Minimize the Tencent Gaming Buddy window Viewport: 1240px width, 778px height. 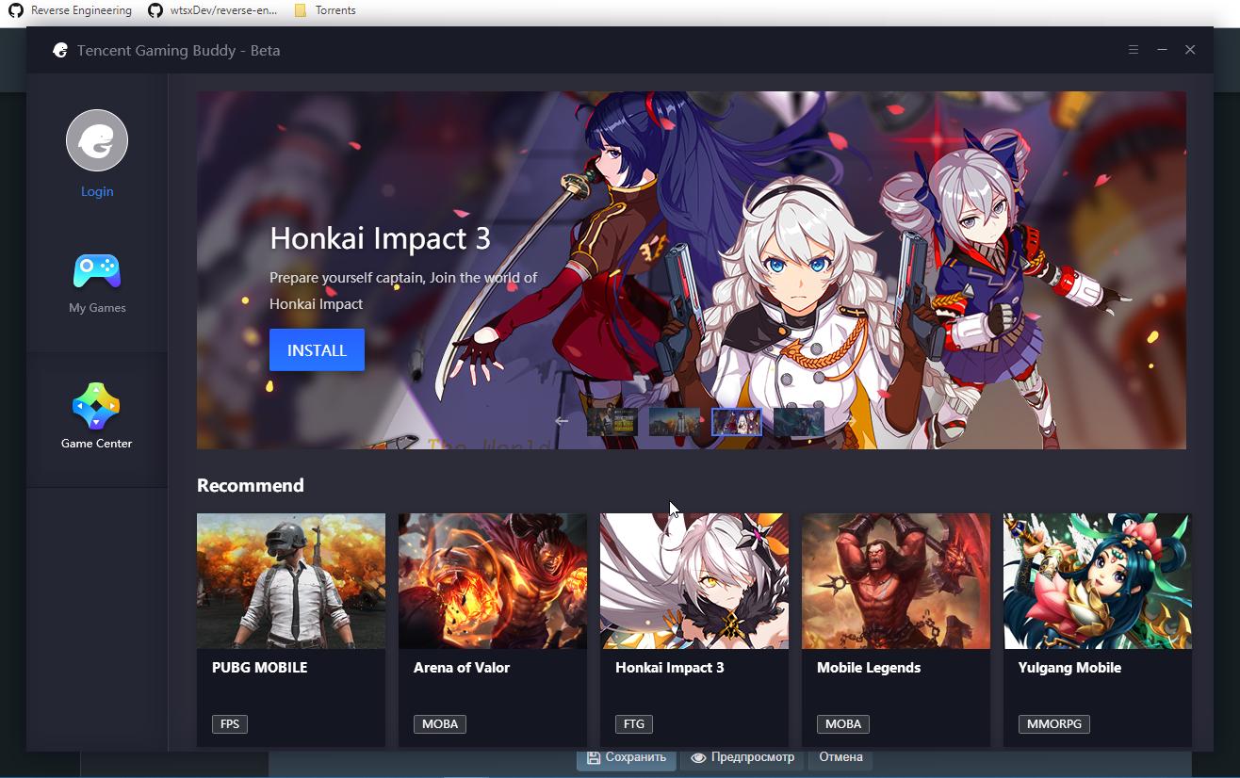tap(1162, 50)
